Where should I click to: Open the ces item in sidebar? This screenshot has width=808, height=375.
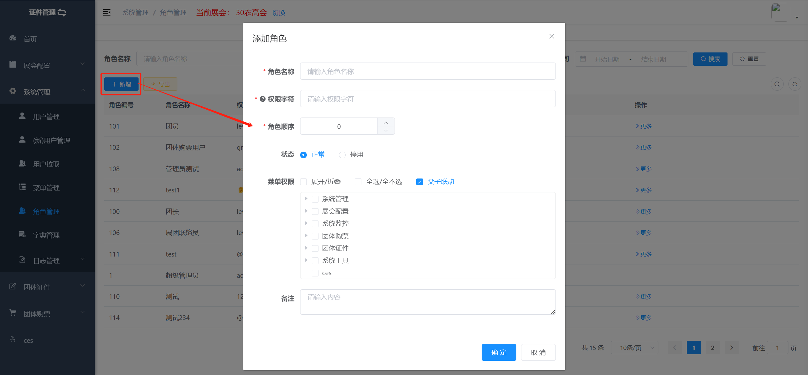click(x=47, y=340)
